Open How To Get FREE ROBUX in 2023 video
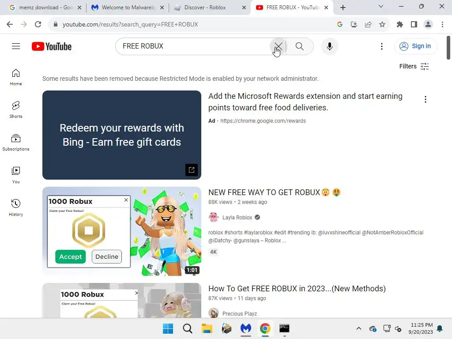The height and width of the screenshot is (339, 452). [x=297, y=289]
